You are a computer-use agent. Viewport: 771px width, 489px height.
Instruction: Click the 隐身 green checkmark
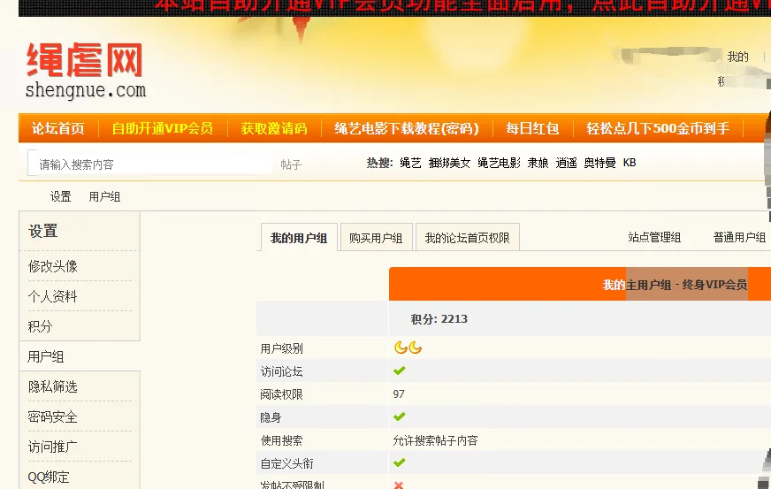(400, 416)
